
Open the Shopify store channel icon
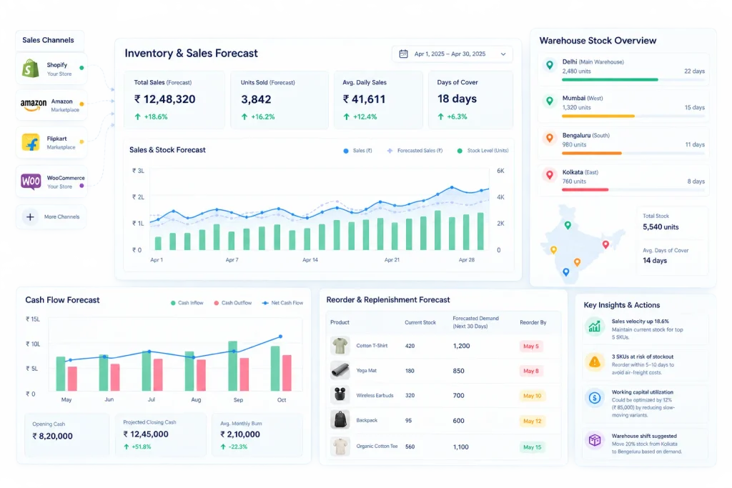tap(30, 69)
